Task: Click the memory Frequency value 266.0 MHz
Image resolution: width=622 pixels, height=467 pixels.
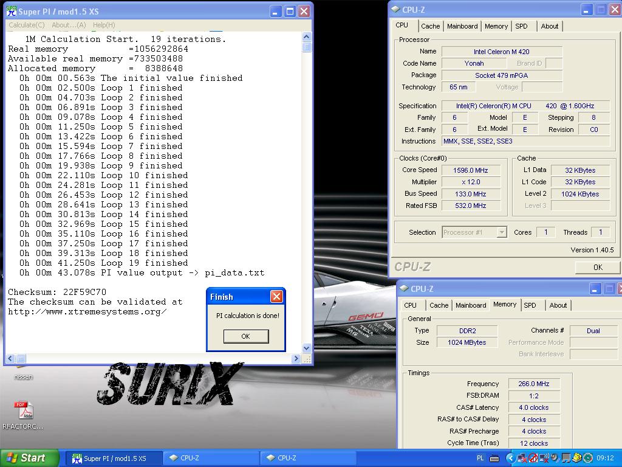Action: click(533, 384)
